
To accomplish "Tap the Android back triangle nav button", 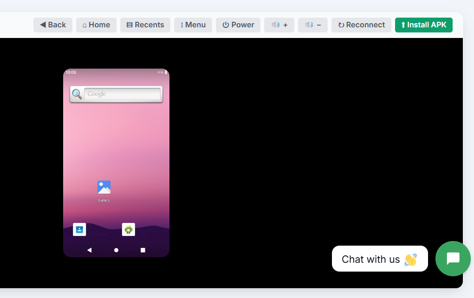I will pos(89,250).
